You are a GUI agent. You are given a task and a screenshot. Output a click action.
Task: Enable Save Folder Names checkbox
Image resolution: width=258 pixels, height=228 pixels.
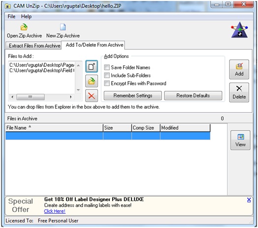point(107,67)
